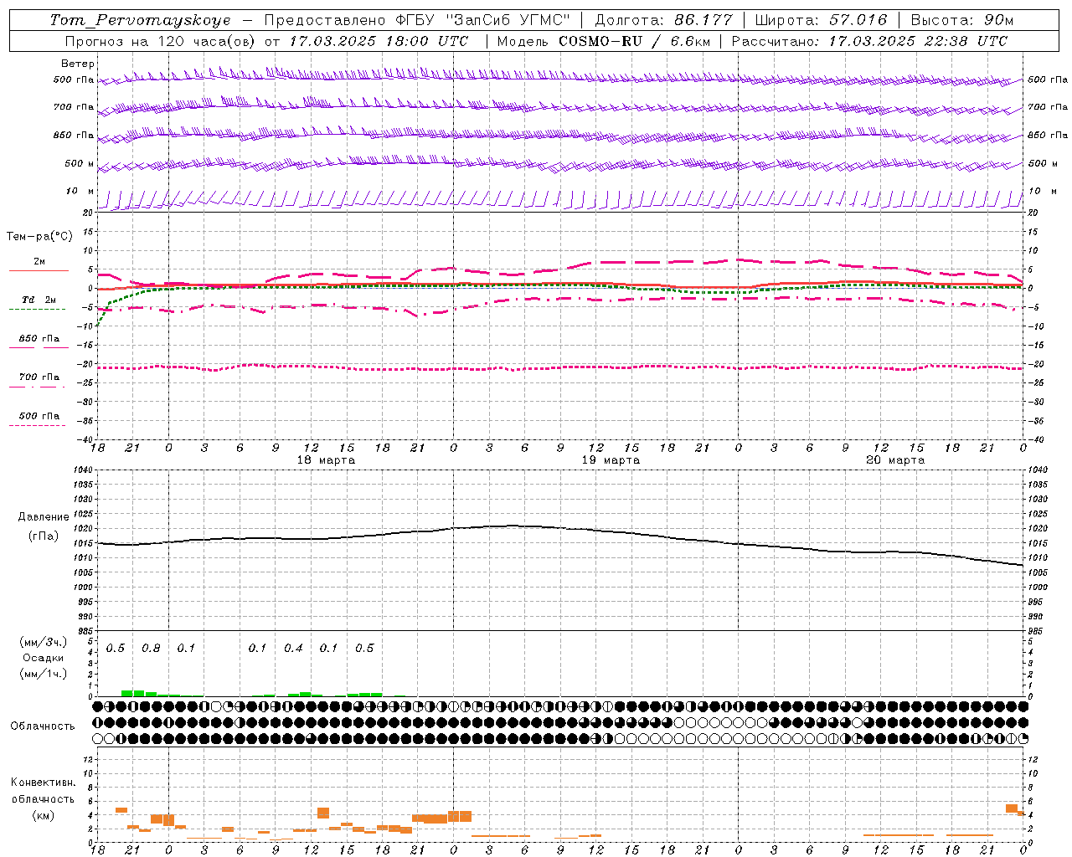Click the 18 марта date label
Screen dimensions: 1072x857
click(x=326, y=460)
